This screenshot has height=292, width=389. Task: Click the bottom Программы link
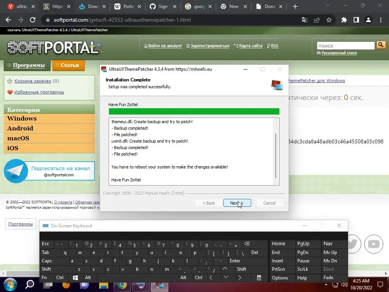(x=21, y=224)
